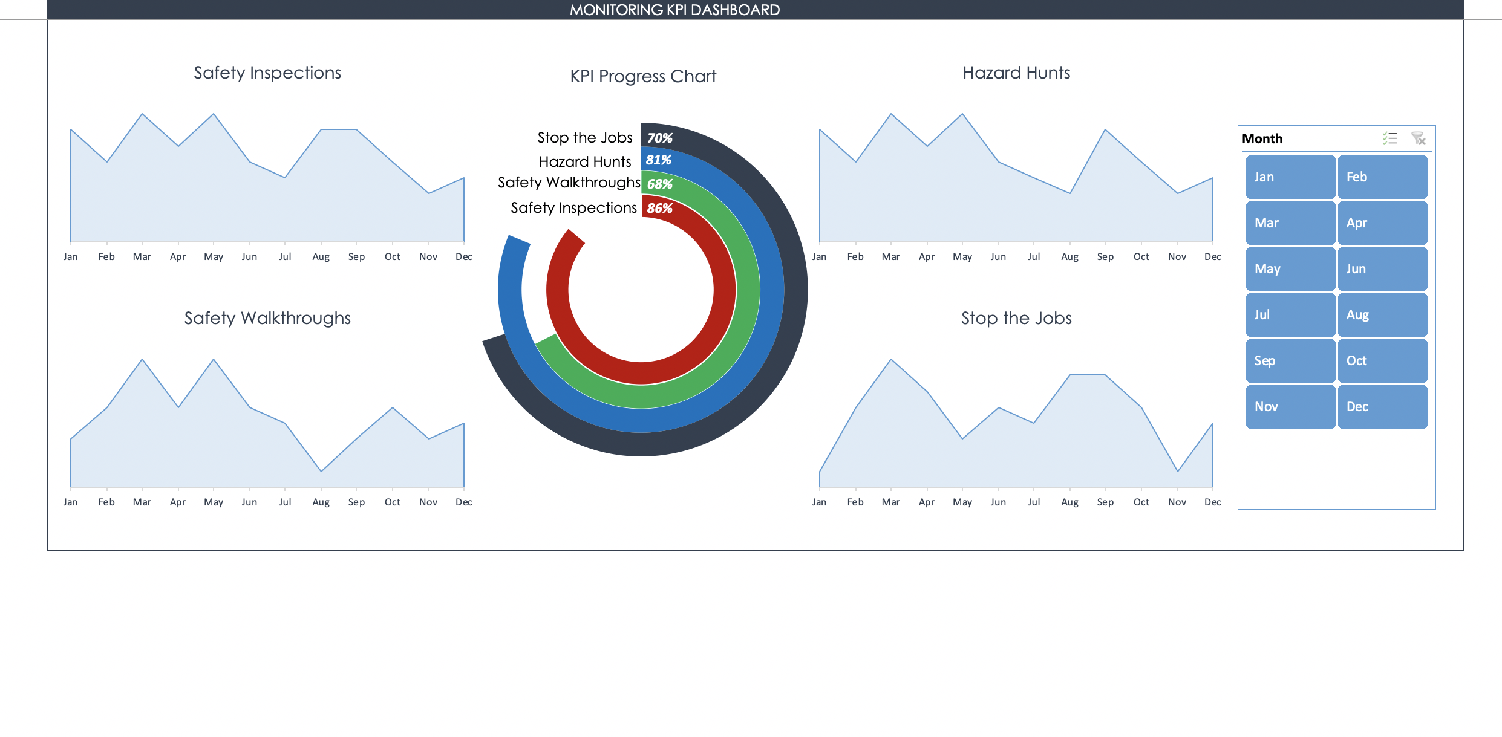The image size is (1502, 737).
Task: Click the Sep slicer button
Action: tap(1290, 361)
